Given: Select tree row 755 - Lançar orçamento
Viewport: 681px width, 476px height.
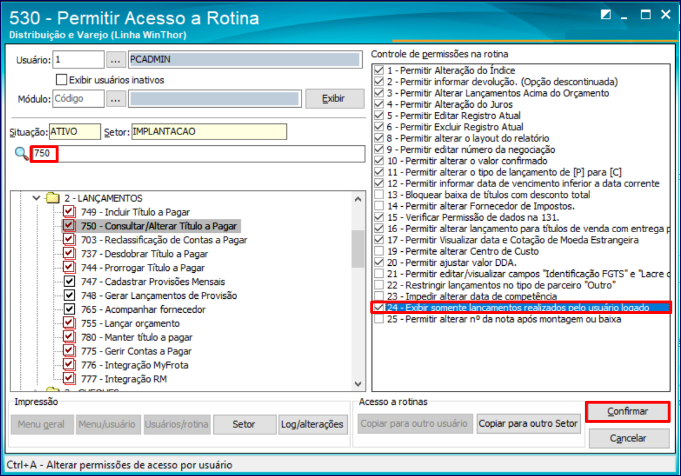Looking at the screenshot, I should click(130, 323).
